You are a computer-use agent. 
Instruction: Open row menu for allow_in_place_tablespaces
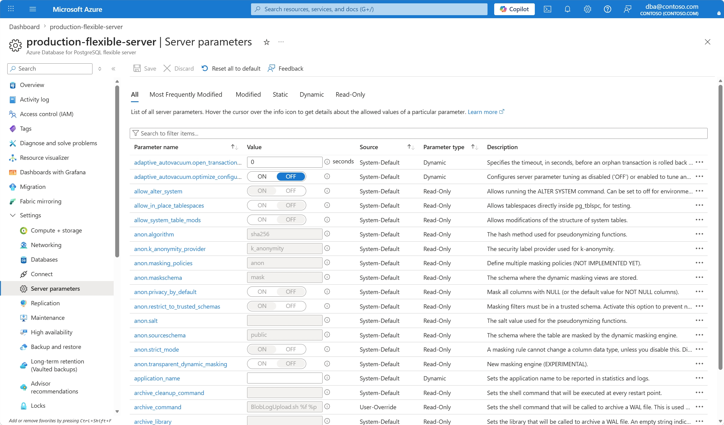click(699, 205)
